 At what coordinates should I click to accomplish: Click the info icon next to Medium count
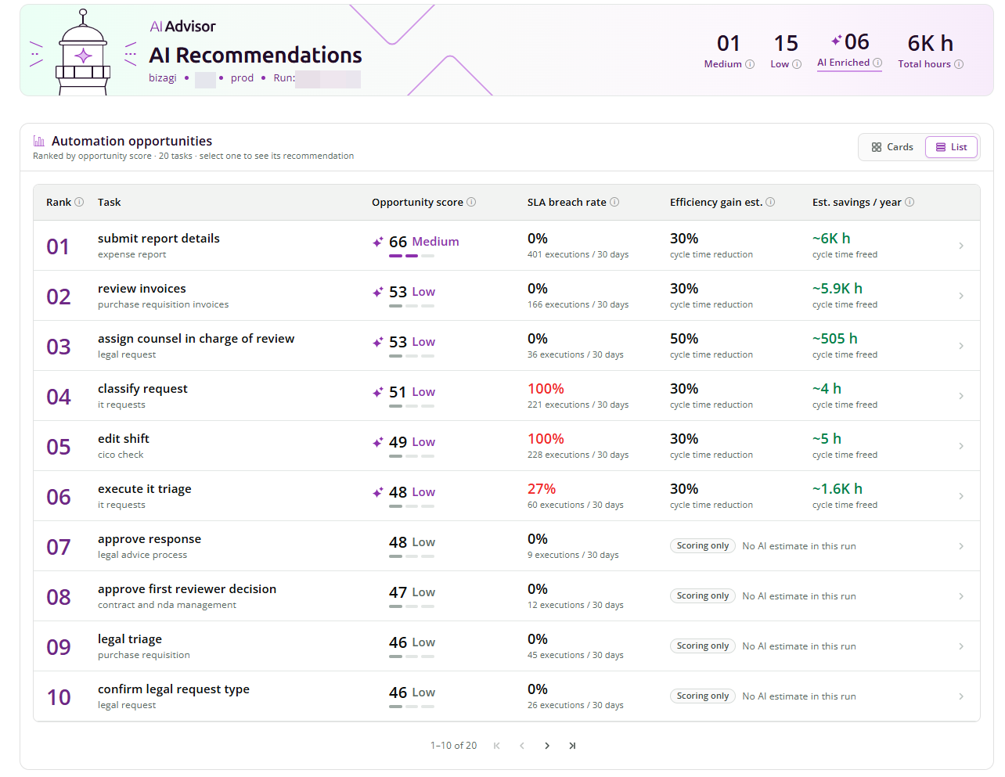pos(750,64)
